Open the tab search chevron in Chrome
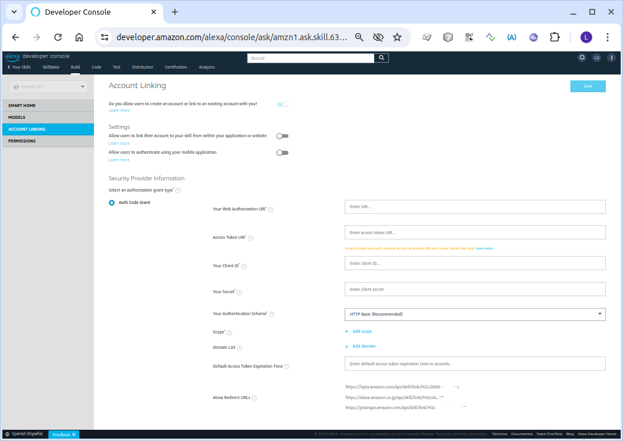The image size is (623, 441). coord(14,12)
